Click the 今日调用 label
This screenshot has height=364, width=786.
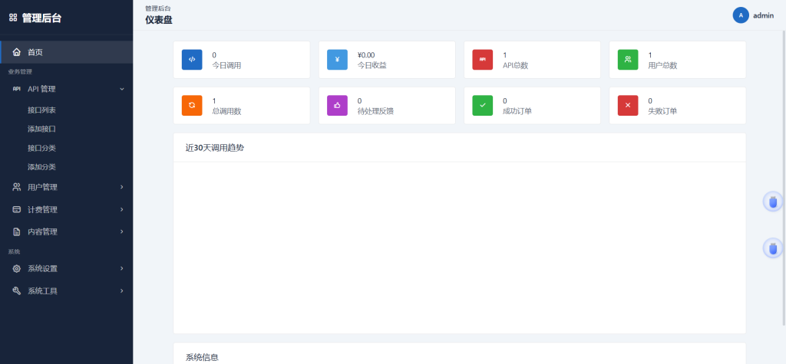click(226, 65)
